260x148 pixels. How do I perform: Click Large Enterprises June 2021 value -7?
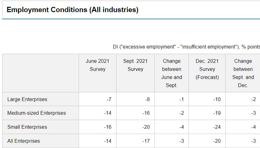109,99
